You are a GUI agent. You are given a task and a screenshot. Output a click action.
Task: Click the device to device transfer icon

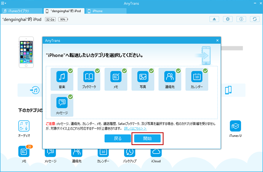click(x=228, y=90)
